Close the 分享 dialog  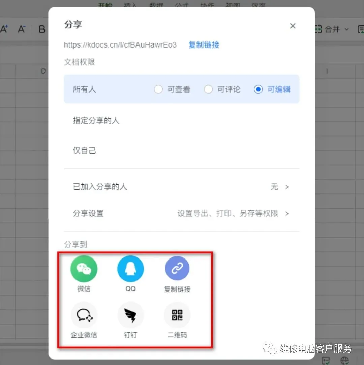pos(293,26)
